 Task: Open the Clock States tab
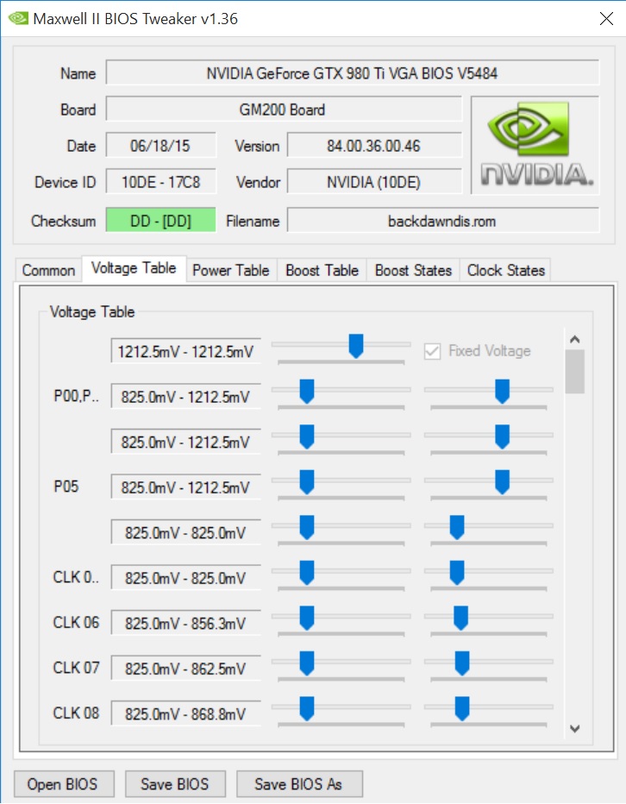(505, 270)
